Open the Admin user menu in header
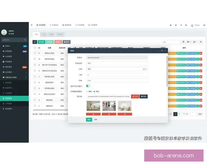Viewport: 207px width, 165px height. [x=195, y=25]
